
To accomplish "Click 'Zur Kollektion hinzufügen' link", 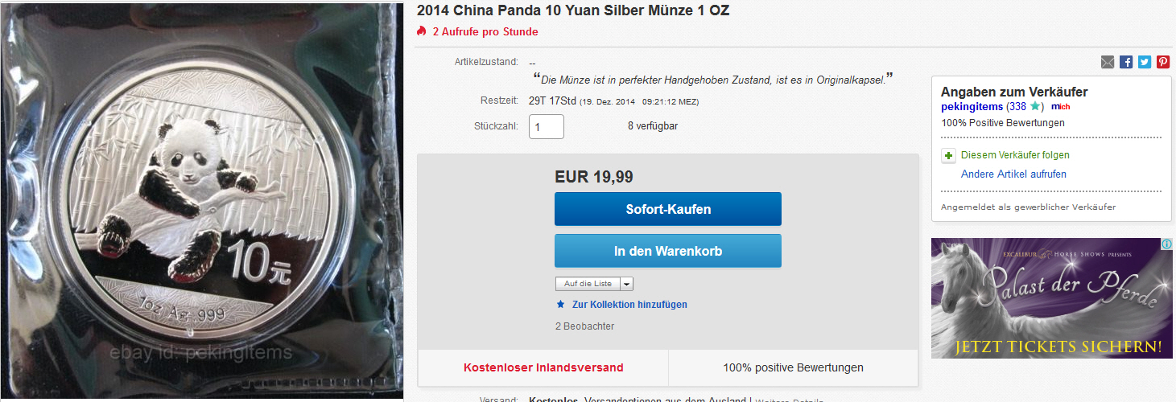I will pos(629,305).
